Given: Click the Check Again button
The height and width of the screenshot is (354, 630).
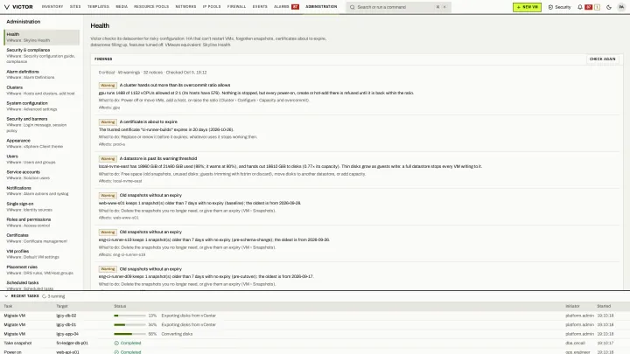Looking at the screenshot, I should (x=602, y=59).
